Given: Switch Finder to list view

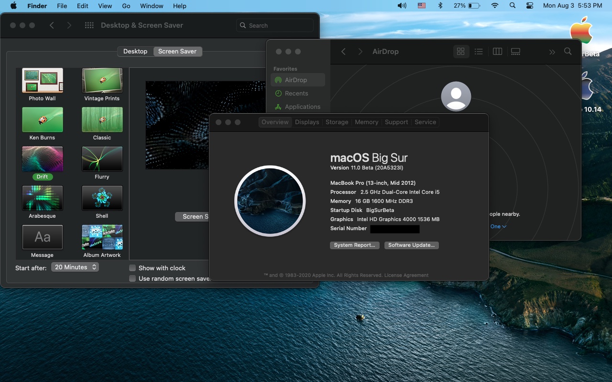Looking at the screenshot, I should point(479,52).
